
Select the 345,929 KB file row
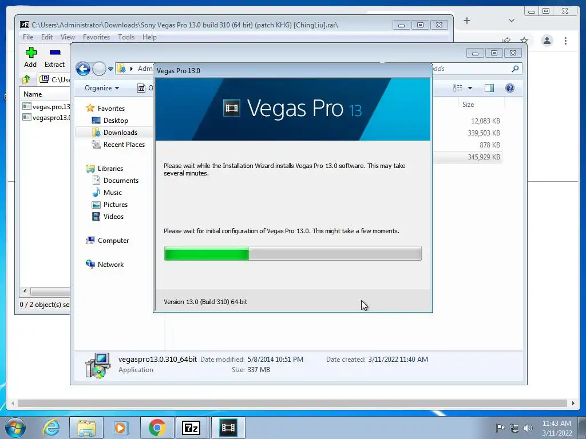[467, 157]
